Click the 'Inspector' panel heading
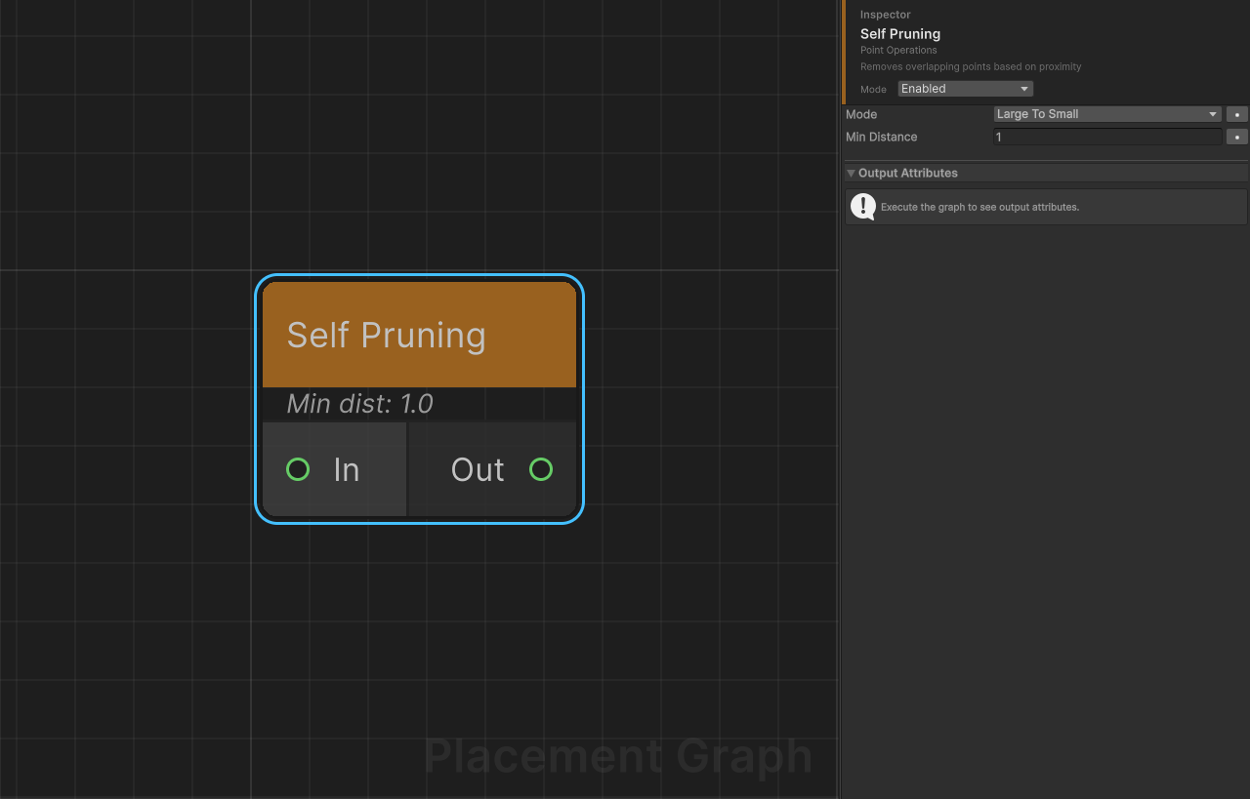The image size is (1250, 799). coord(886,15)
